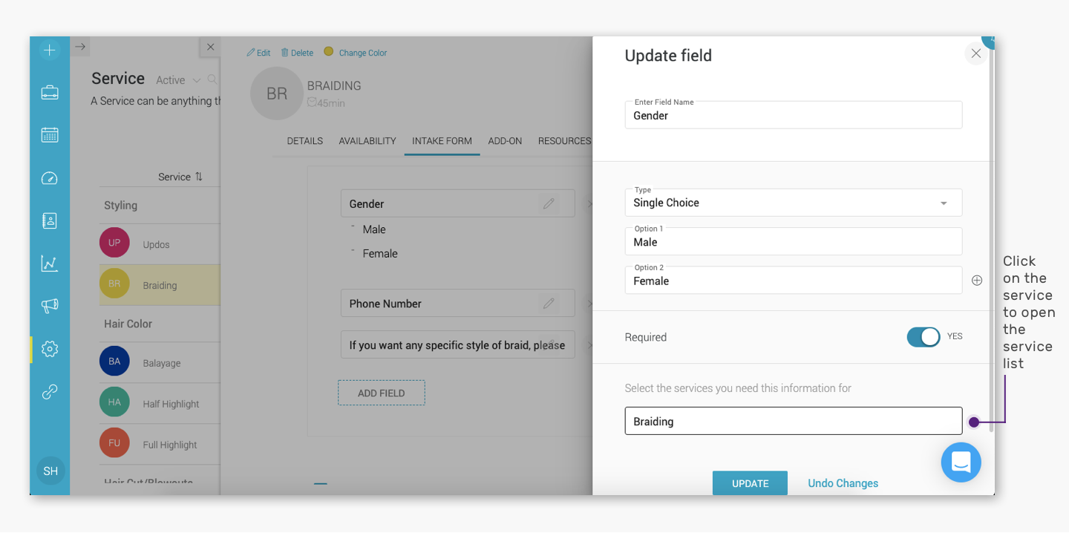
Task: Open the megaphone marketing icon in sidebar
Action: [50, 306]
